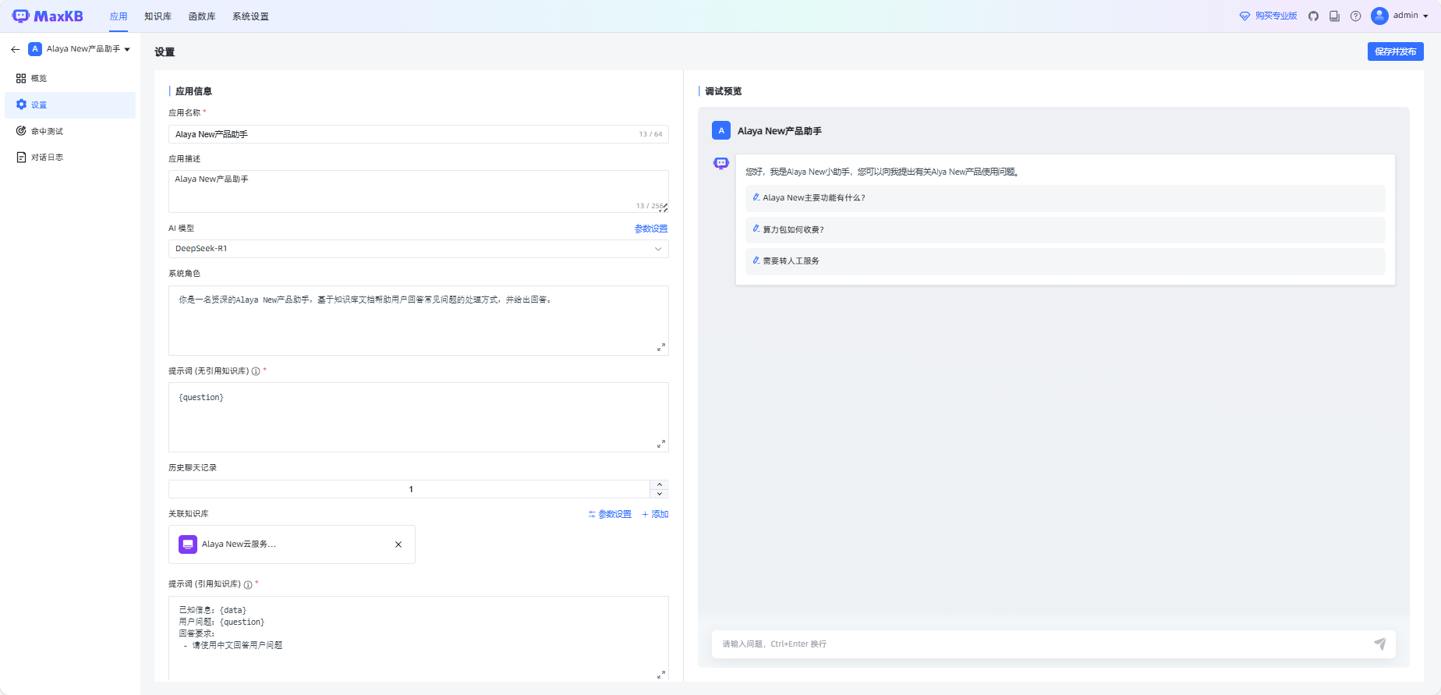The height and width of the screenshot is (695, 1441).
Task: Click the GitHub icon in header
Action: point(1313,16)
